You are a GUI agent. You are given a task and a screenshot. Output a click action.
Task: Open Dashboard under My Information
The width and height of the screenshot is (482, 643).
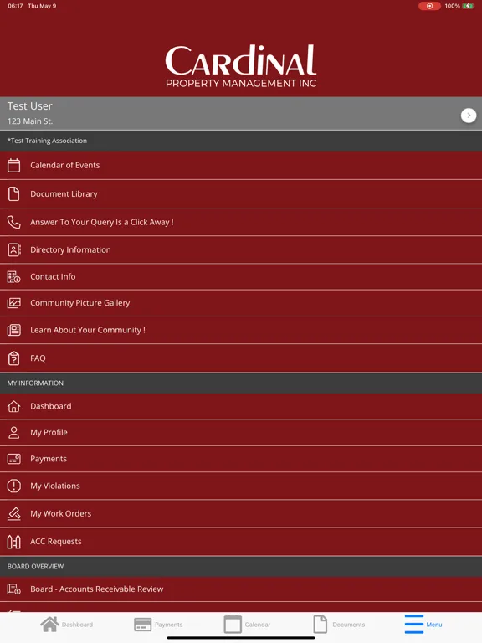pyautogui.click(x=241, y=406)
